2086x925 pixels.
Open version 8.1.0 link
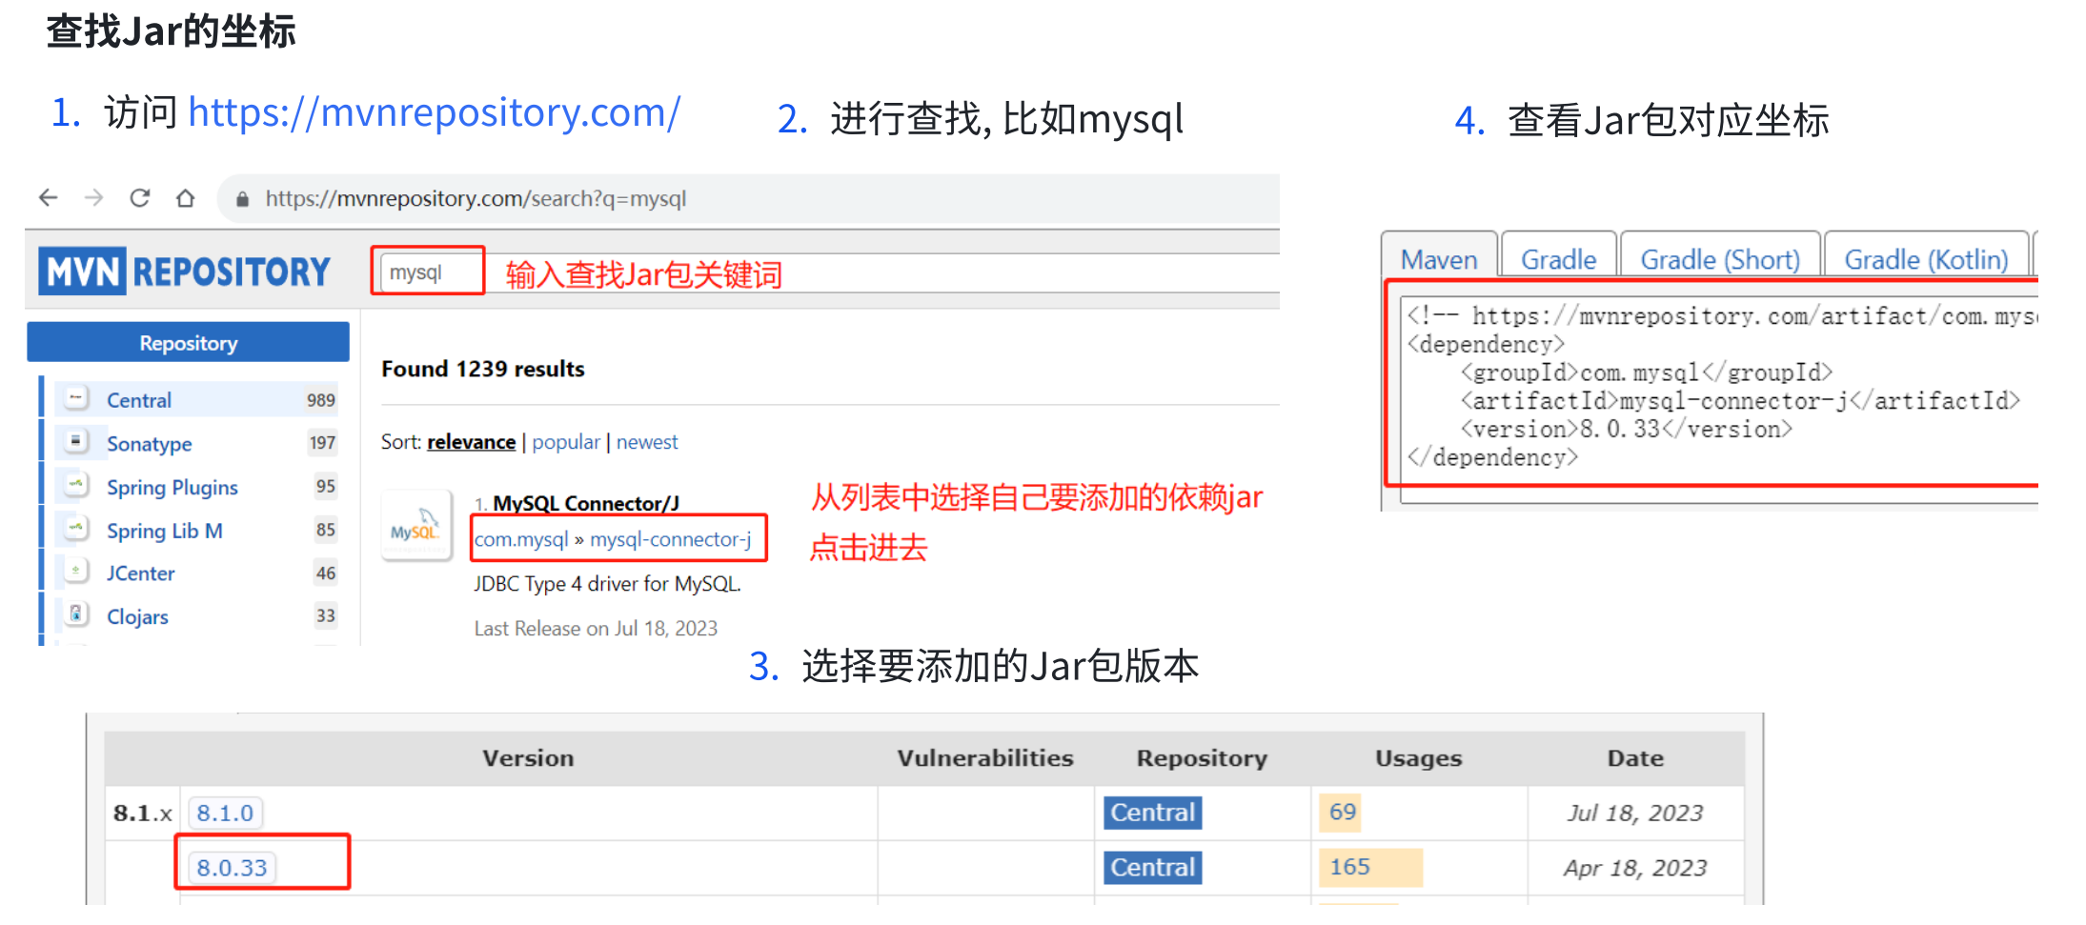[225, 813]
